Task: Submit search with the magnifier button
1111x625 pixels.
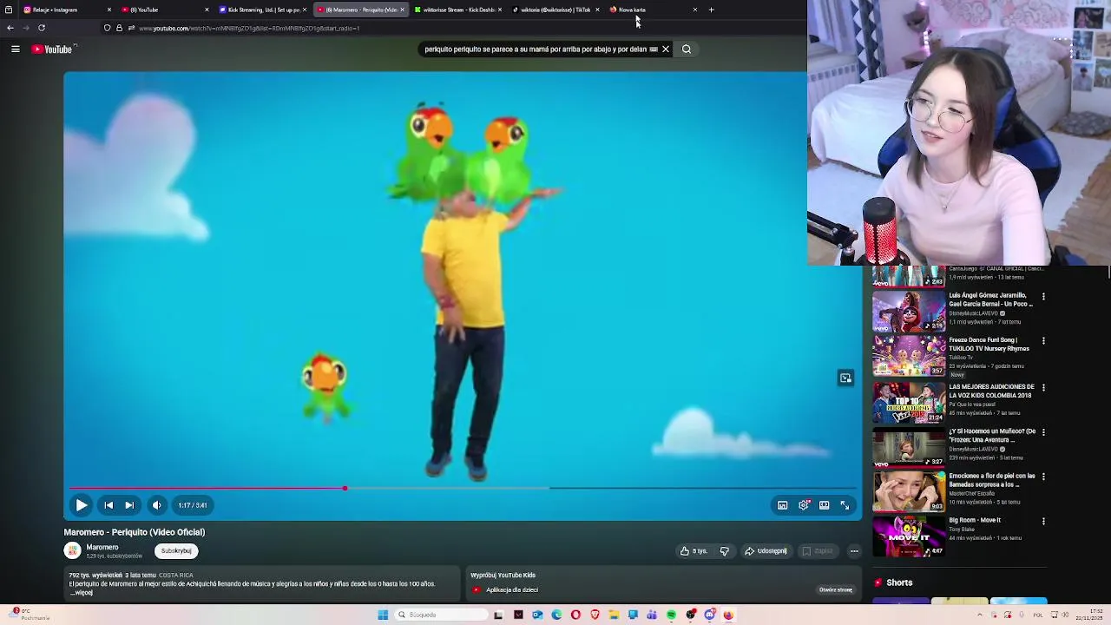Action: pos(687,49)
